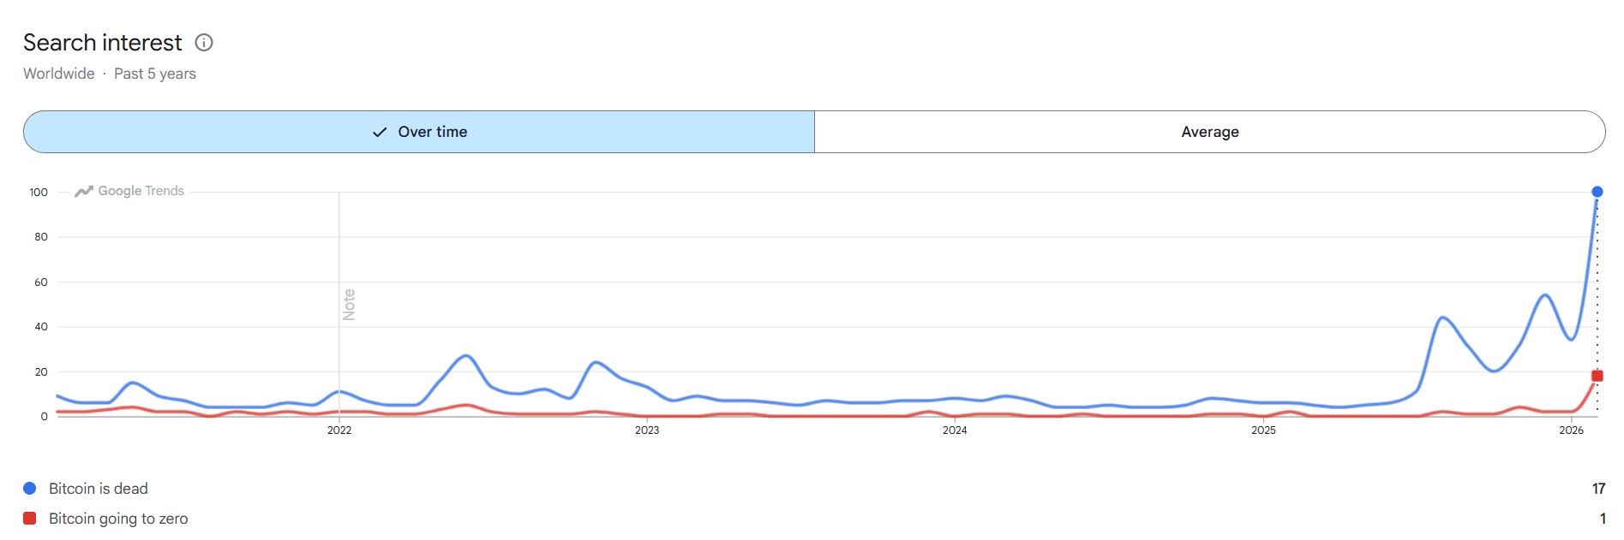
Task: Click the blue Bitcoin is dead legend dot
Action: [x=31, y=489]
